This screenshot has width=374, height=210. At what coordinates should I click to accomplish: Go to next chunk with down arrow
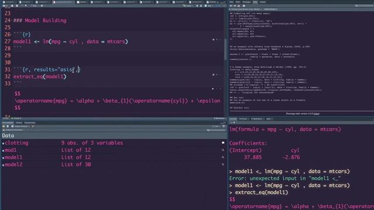tap(201, 6)
